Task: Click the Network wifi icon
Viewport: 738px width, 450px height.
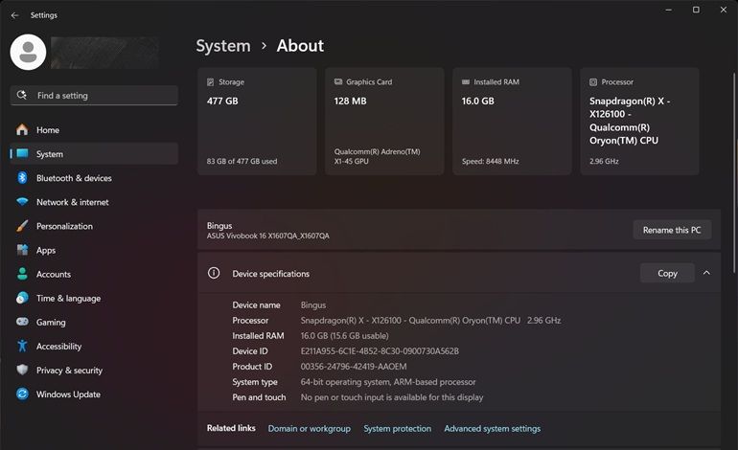Action: click(x=22, y=202)
